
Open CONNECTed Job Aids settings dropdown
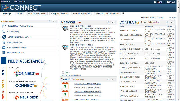tap(113, 79)
